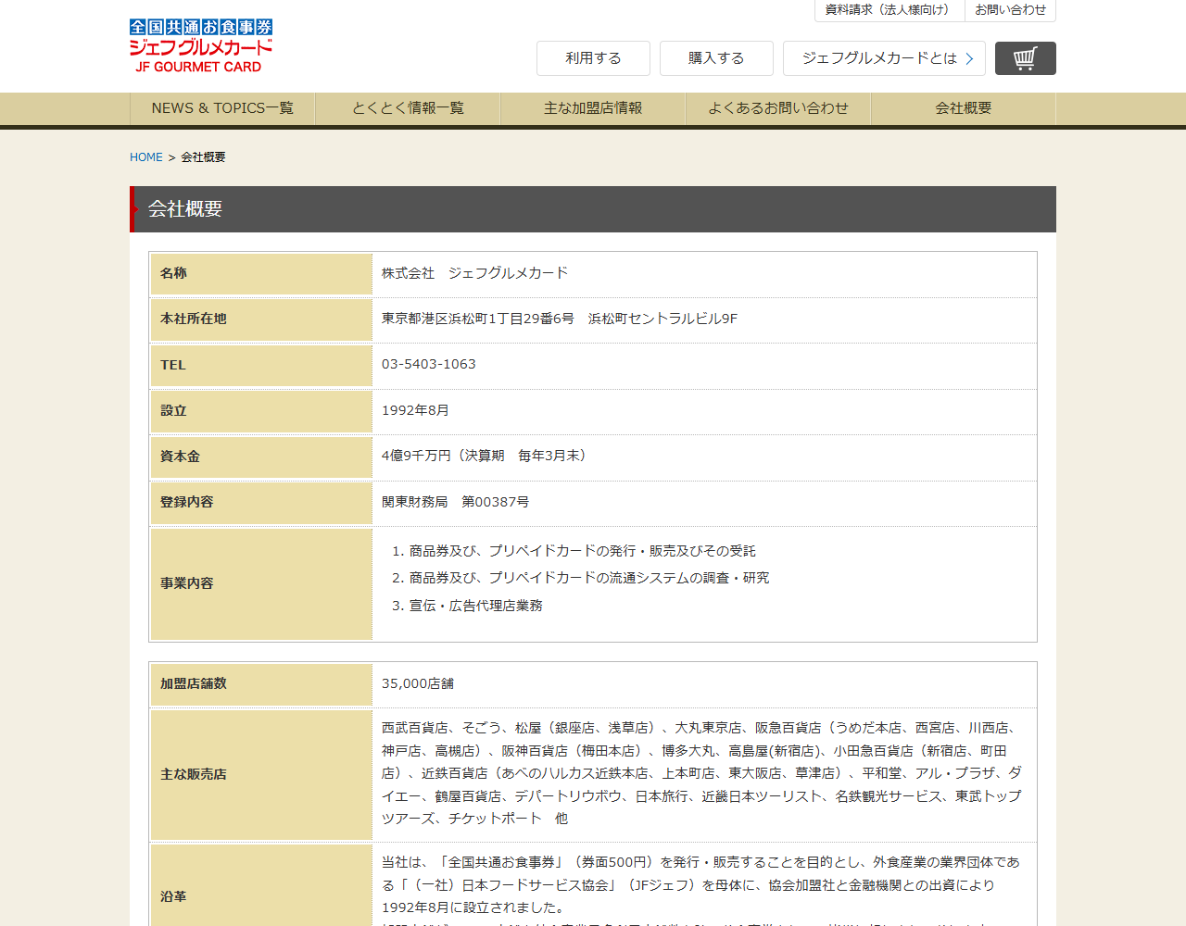The height and width of the screenshot is (926, 1186).
Task: Go to とくとく情報一覧 tab
Action: 408,108
